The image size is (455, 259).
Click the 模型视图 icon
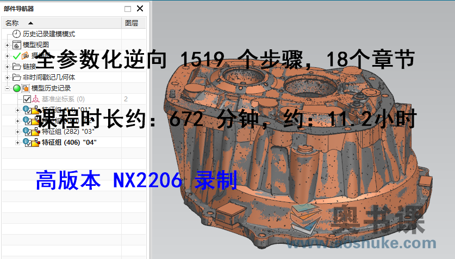click(x=17, y=44)
